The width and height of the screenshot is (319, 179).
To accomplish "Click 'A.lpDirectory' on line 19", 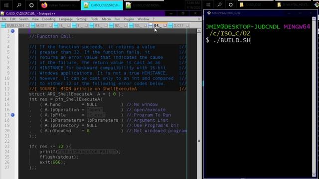I will (x=62, y=126).
